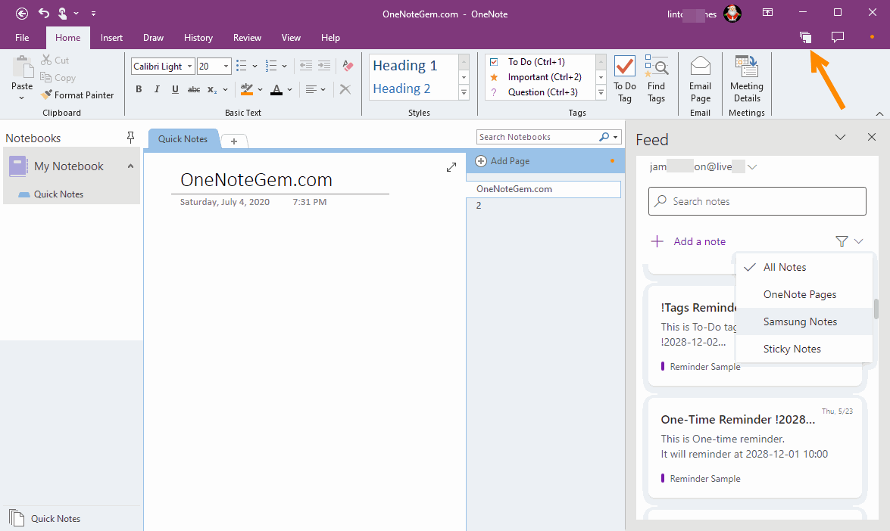Apply Heading 2 style
Screen dimensions: 890x531
[x=401, y=88]
